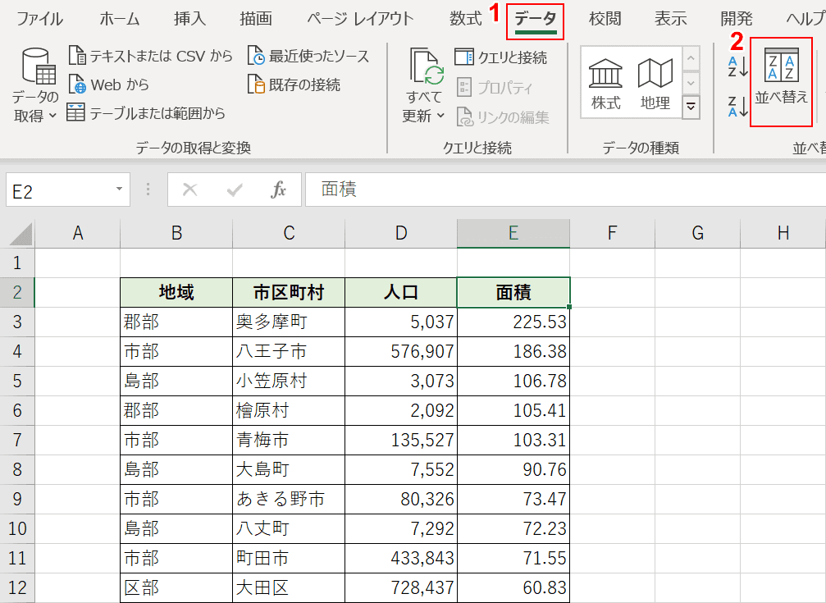Select column A header

77,233
